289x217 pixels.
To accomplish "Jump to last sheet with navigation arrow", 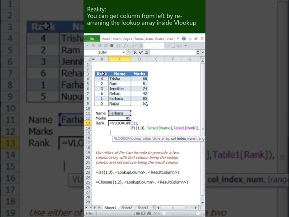I will (99, 208).
